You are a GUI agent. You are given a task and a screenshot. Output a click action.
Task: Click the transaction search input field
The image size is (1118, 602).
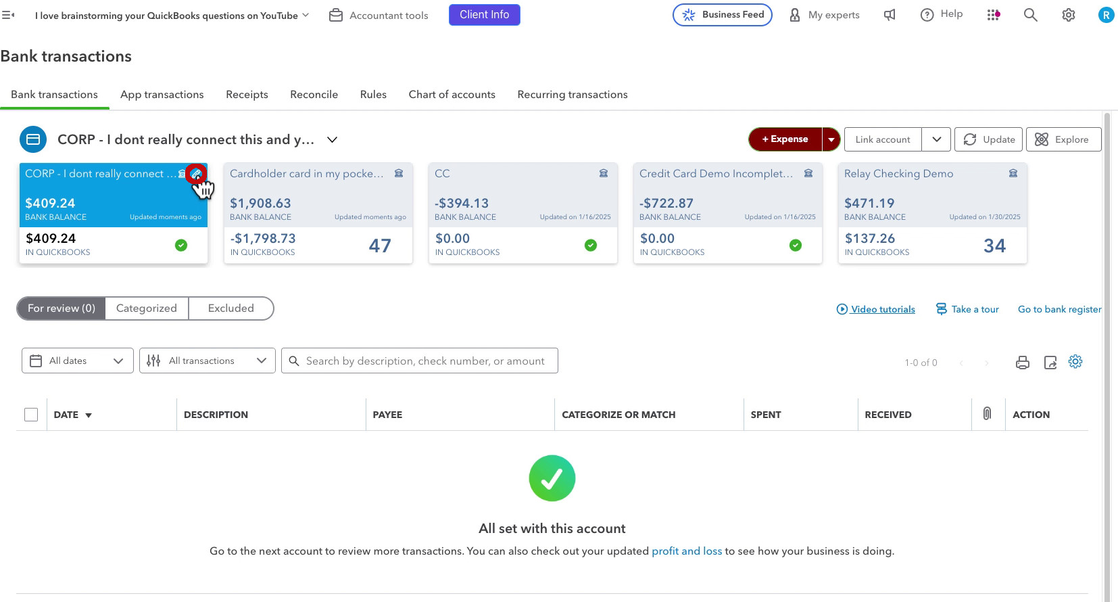pos(420,361)
